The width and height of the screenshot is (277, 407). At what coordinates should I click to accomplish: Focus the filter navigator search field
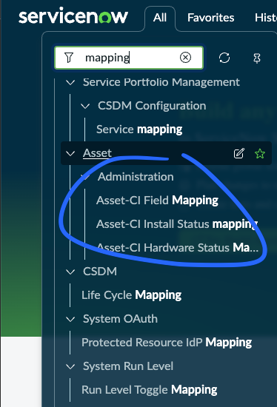click(129, 58)
